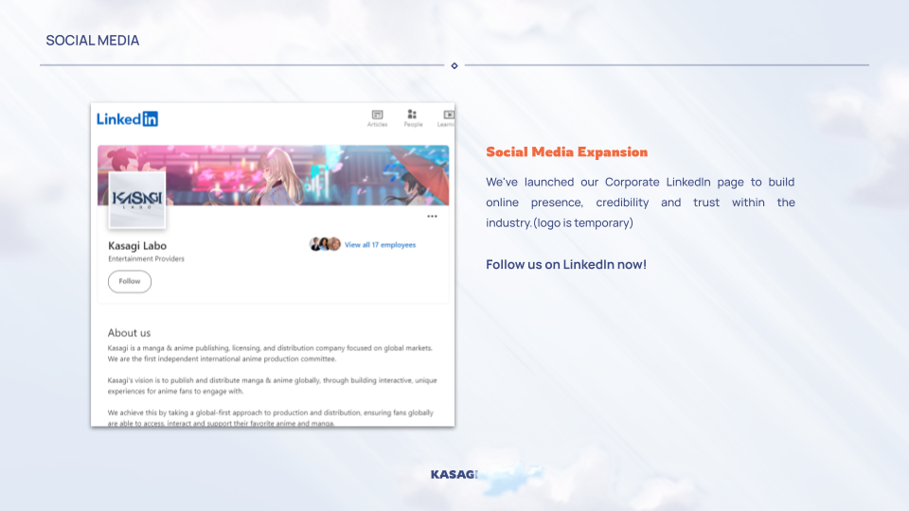Click the About us heading
The width and height of the screenshot is (909, 511).
coord(129,332)
